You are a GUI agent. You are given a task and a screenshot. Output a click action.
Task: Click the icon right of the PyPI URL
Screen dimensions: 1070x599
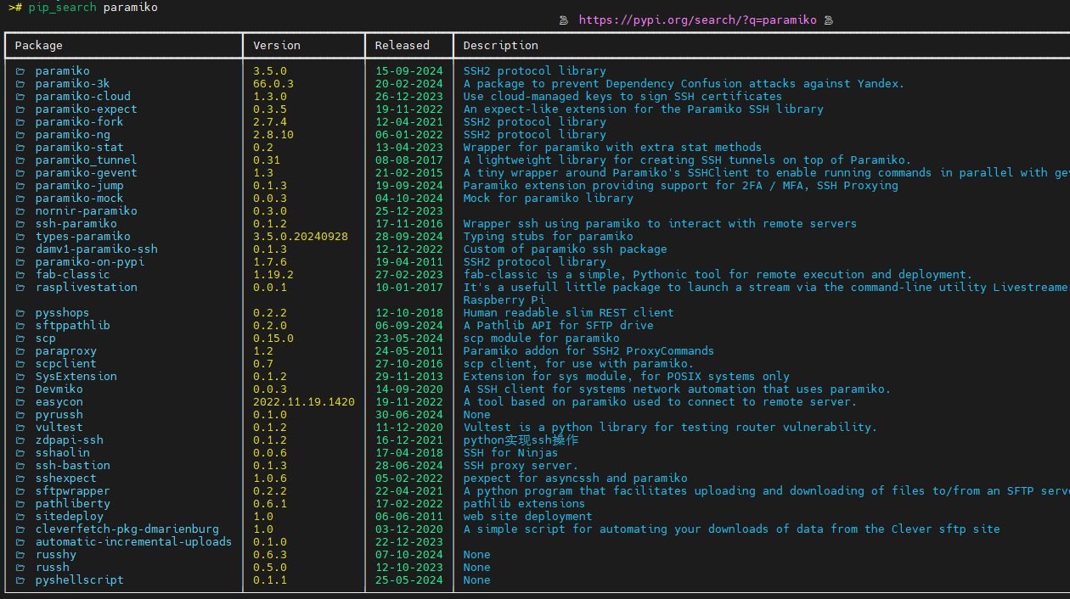click(x=829, y=20)
